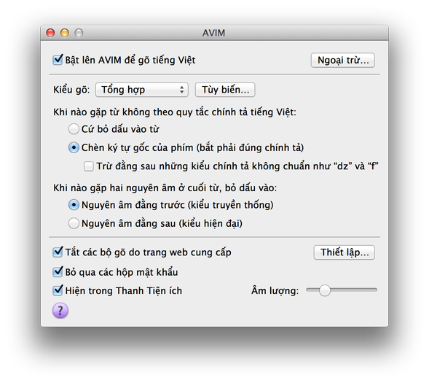The width and height of the screenshot is (429, 383).
Task: Choose "Nguyên âm đằng sau" modern style
Action: [74, 223]
